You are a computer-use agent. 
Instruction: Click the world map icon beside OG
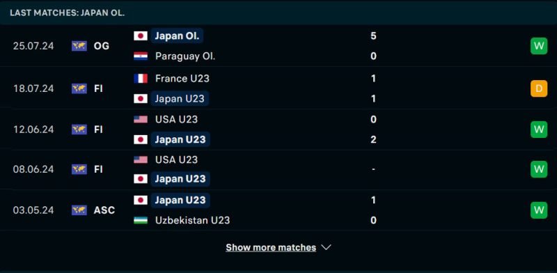79,46
